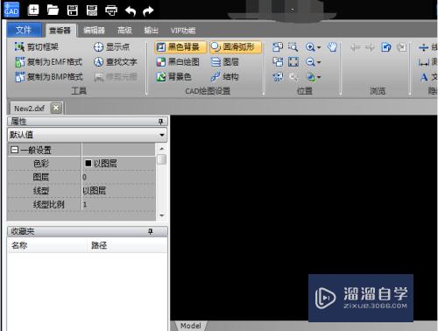Click the Save as PDF floppy icon
Screen dimensions: 438x331
point(92,11)
